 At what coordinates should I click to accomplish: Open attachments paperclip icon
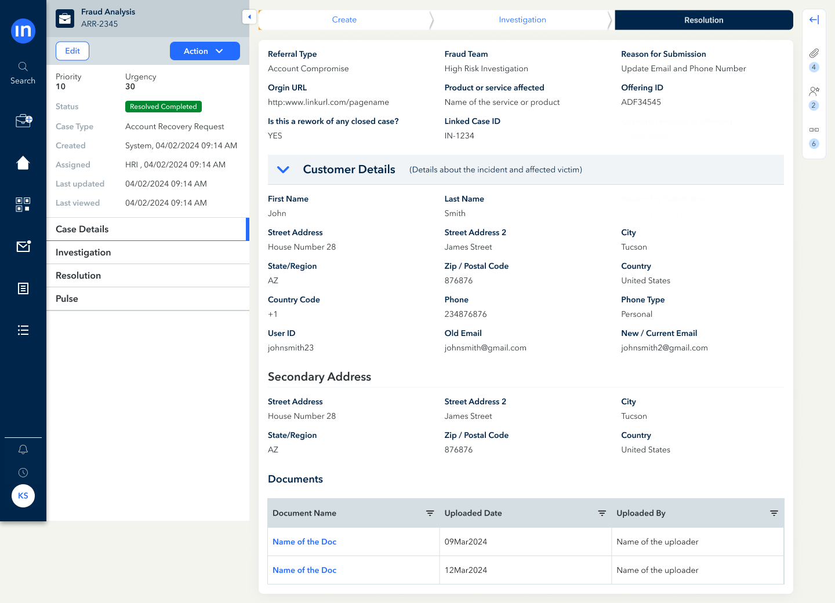click(814, 53)
